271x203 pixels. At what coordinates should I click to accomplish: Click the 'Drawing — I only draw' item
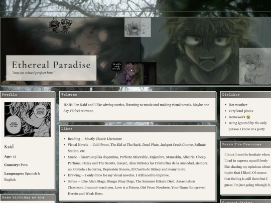click(118, 175)
